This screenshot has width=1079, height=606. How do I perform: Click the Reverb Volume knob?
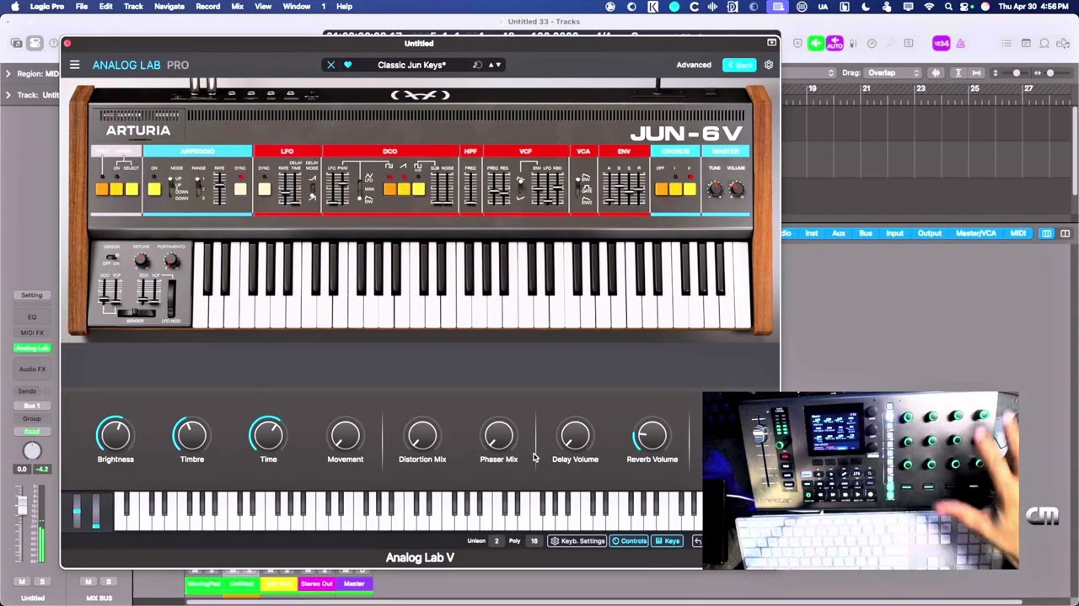(x=652, y=435)
